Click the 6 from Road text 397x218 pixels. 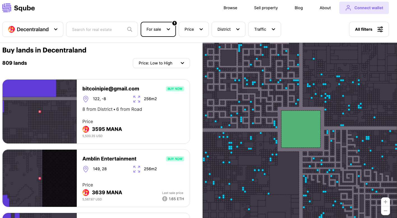click(x=129, y=109)
